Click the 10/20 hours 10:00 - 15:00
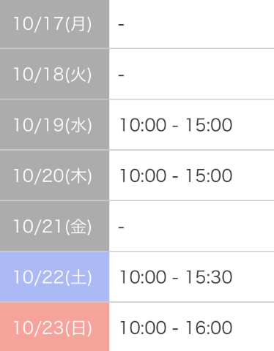 [x=176, y=175]
